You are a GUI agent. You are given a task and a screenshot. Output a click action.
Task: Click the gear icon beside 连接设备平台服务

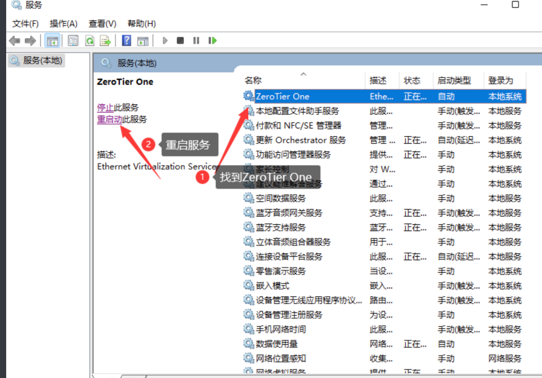[249, 256]
